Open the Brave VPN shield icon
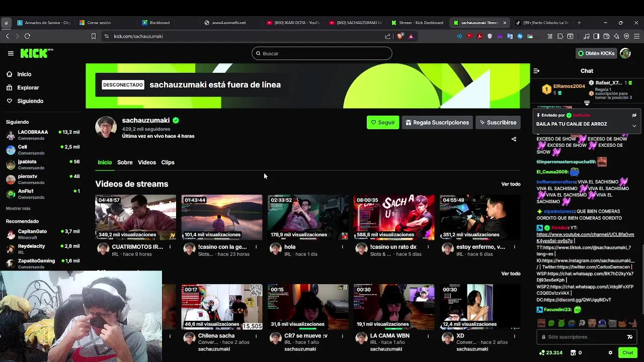644x362 pixels. point(626,36)
